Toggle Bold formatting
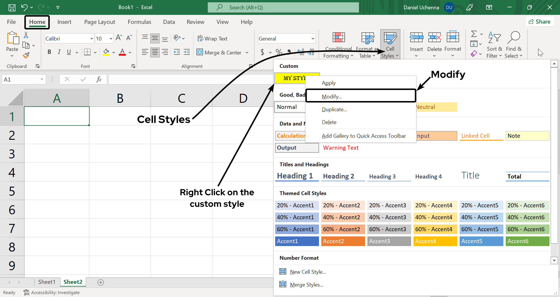Screen dimensions: 560x297 (x=49, y=52)
